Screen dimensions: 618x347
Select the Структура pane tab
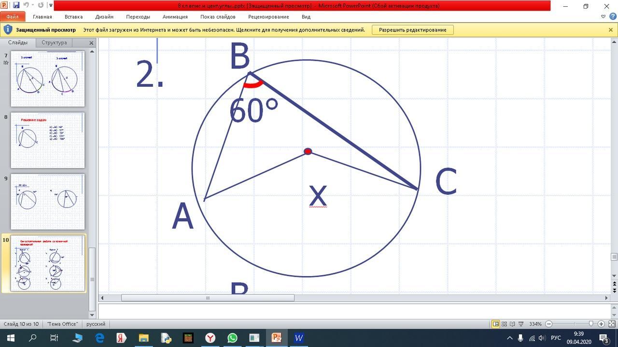click(x=54, y=42)
